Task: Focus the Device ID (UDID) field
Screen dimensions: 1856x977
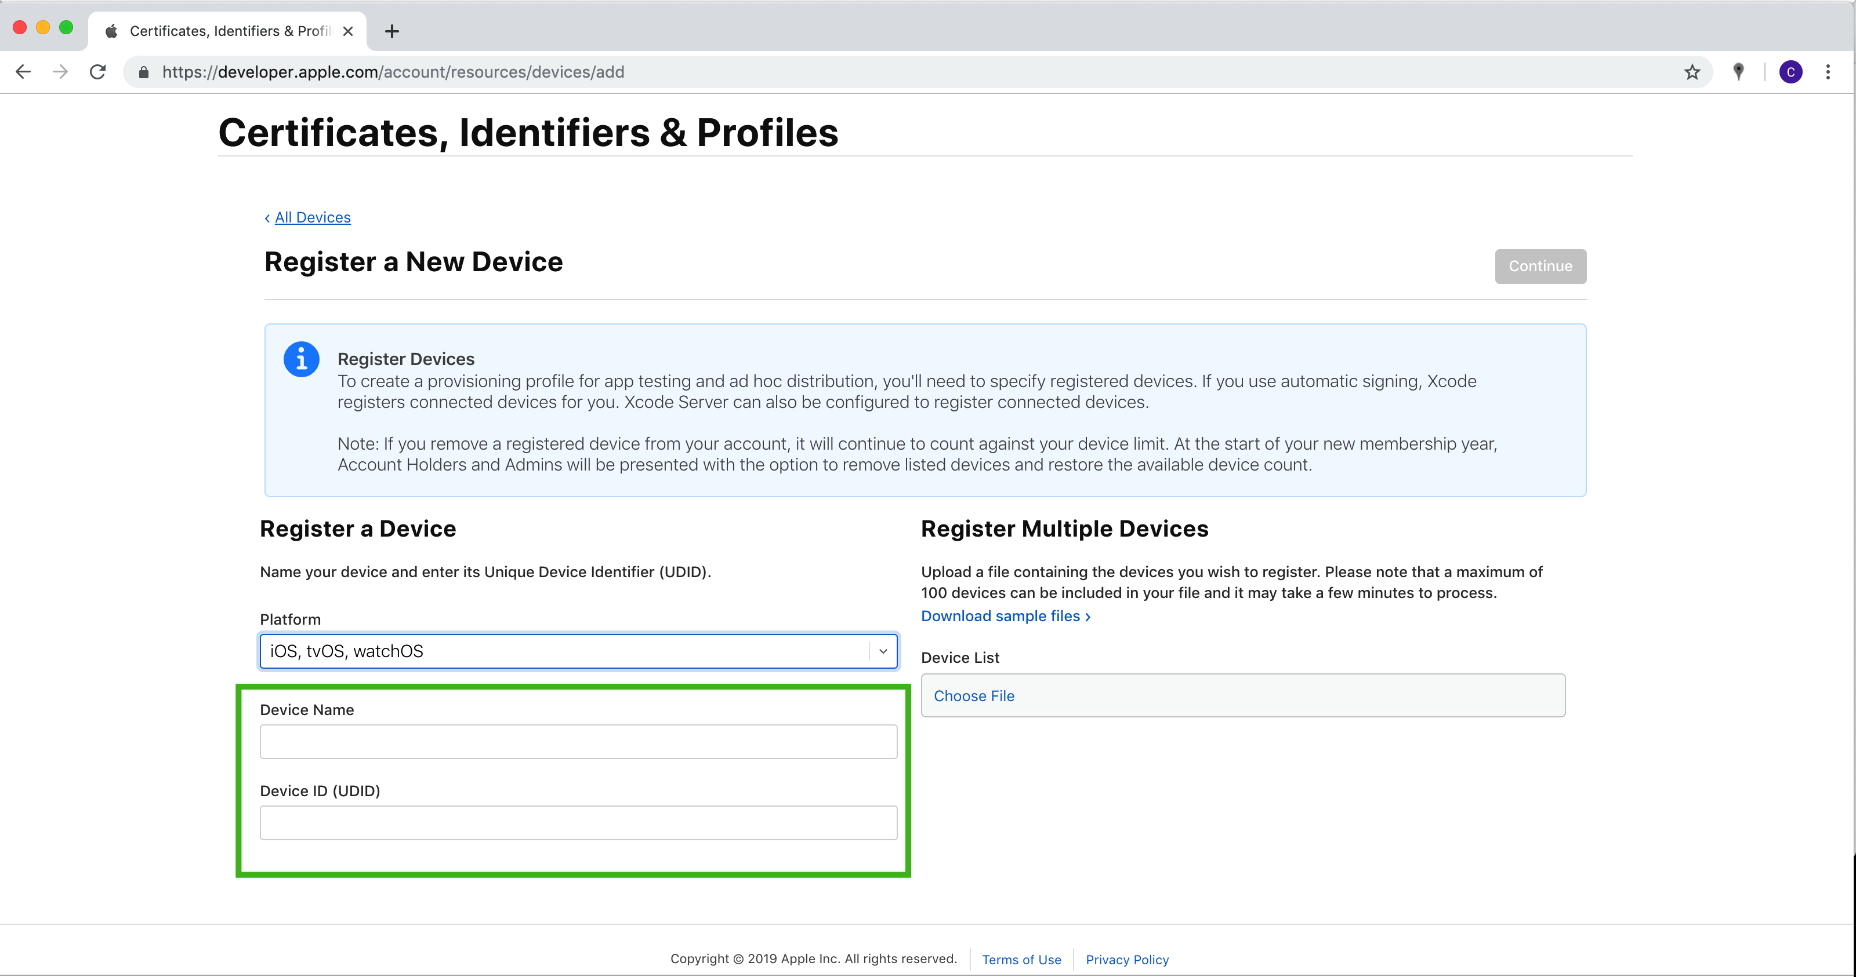Action: (578, 822)
